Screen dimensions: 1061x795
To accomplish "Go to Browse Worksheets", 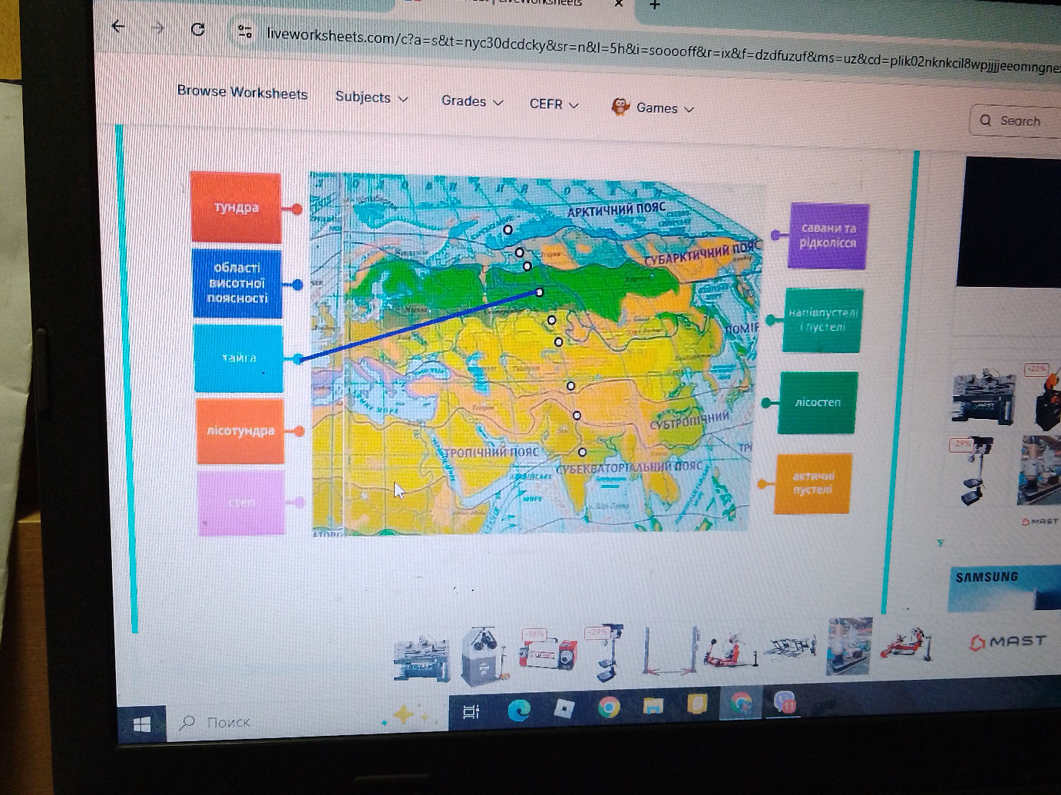I will [x=242, y=92].
